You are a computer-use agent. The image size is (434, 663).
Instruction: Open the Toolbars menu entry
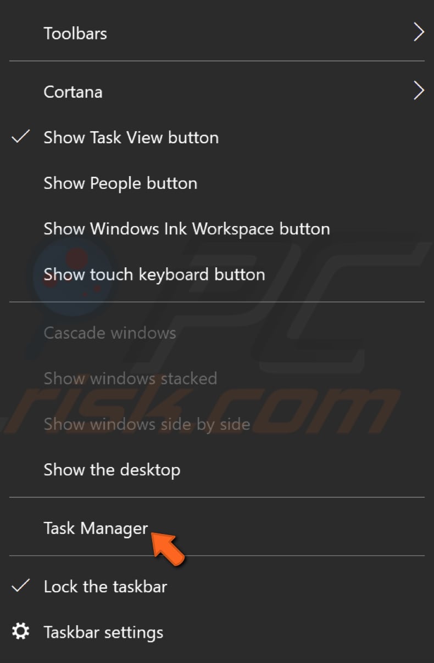pyautogui.click(x=75, y=33)
